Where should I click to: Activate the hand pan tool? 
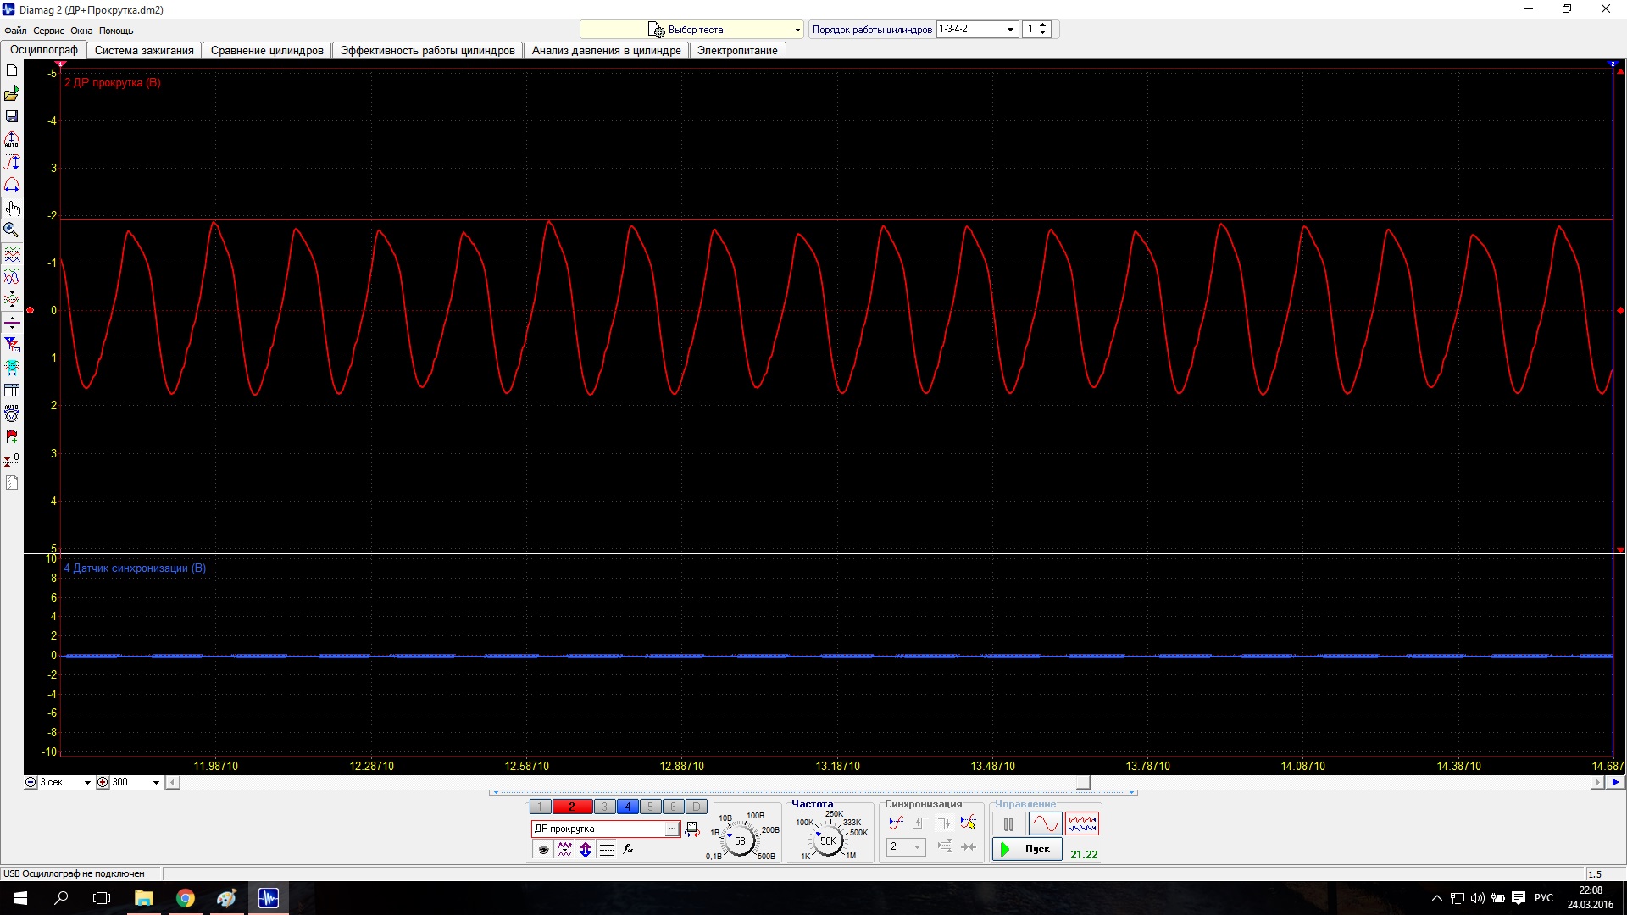(x=12, y=208)
